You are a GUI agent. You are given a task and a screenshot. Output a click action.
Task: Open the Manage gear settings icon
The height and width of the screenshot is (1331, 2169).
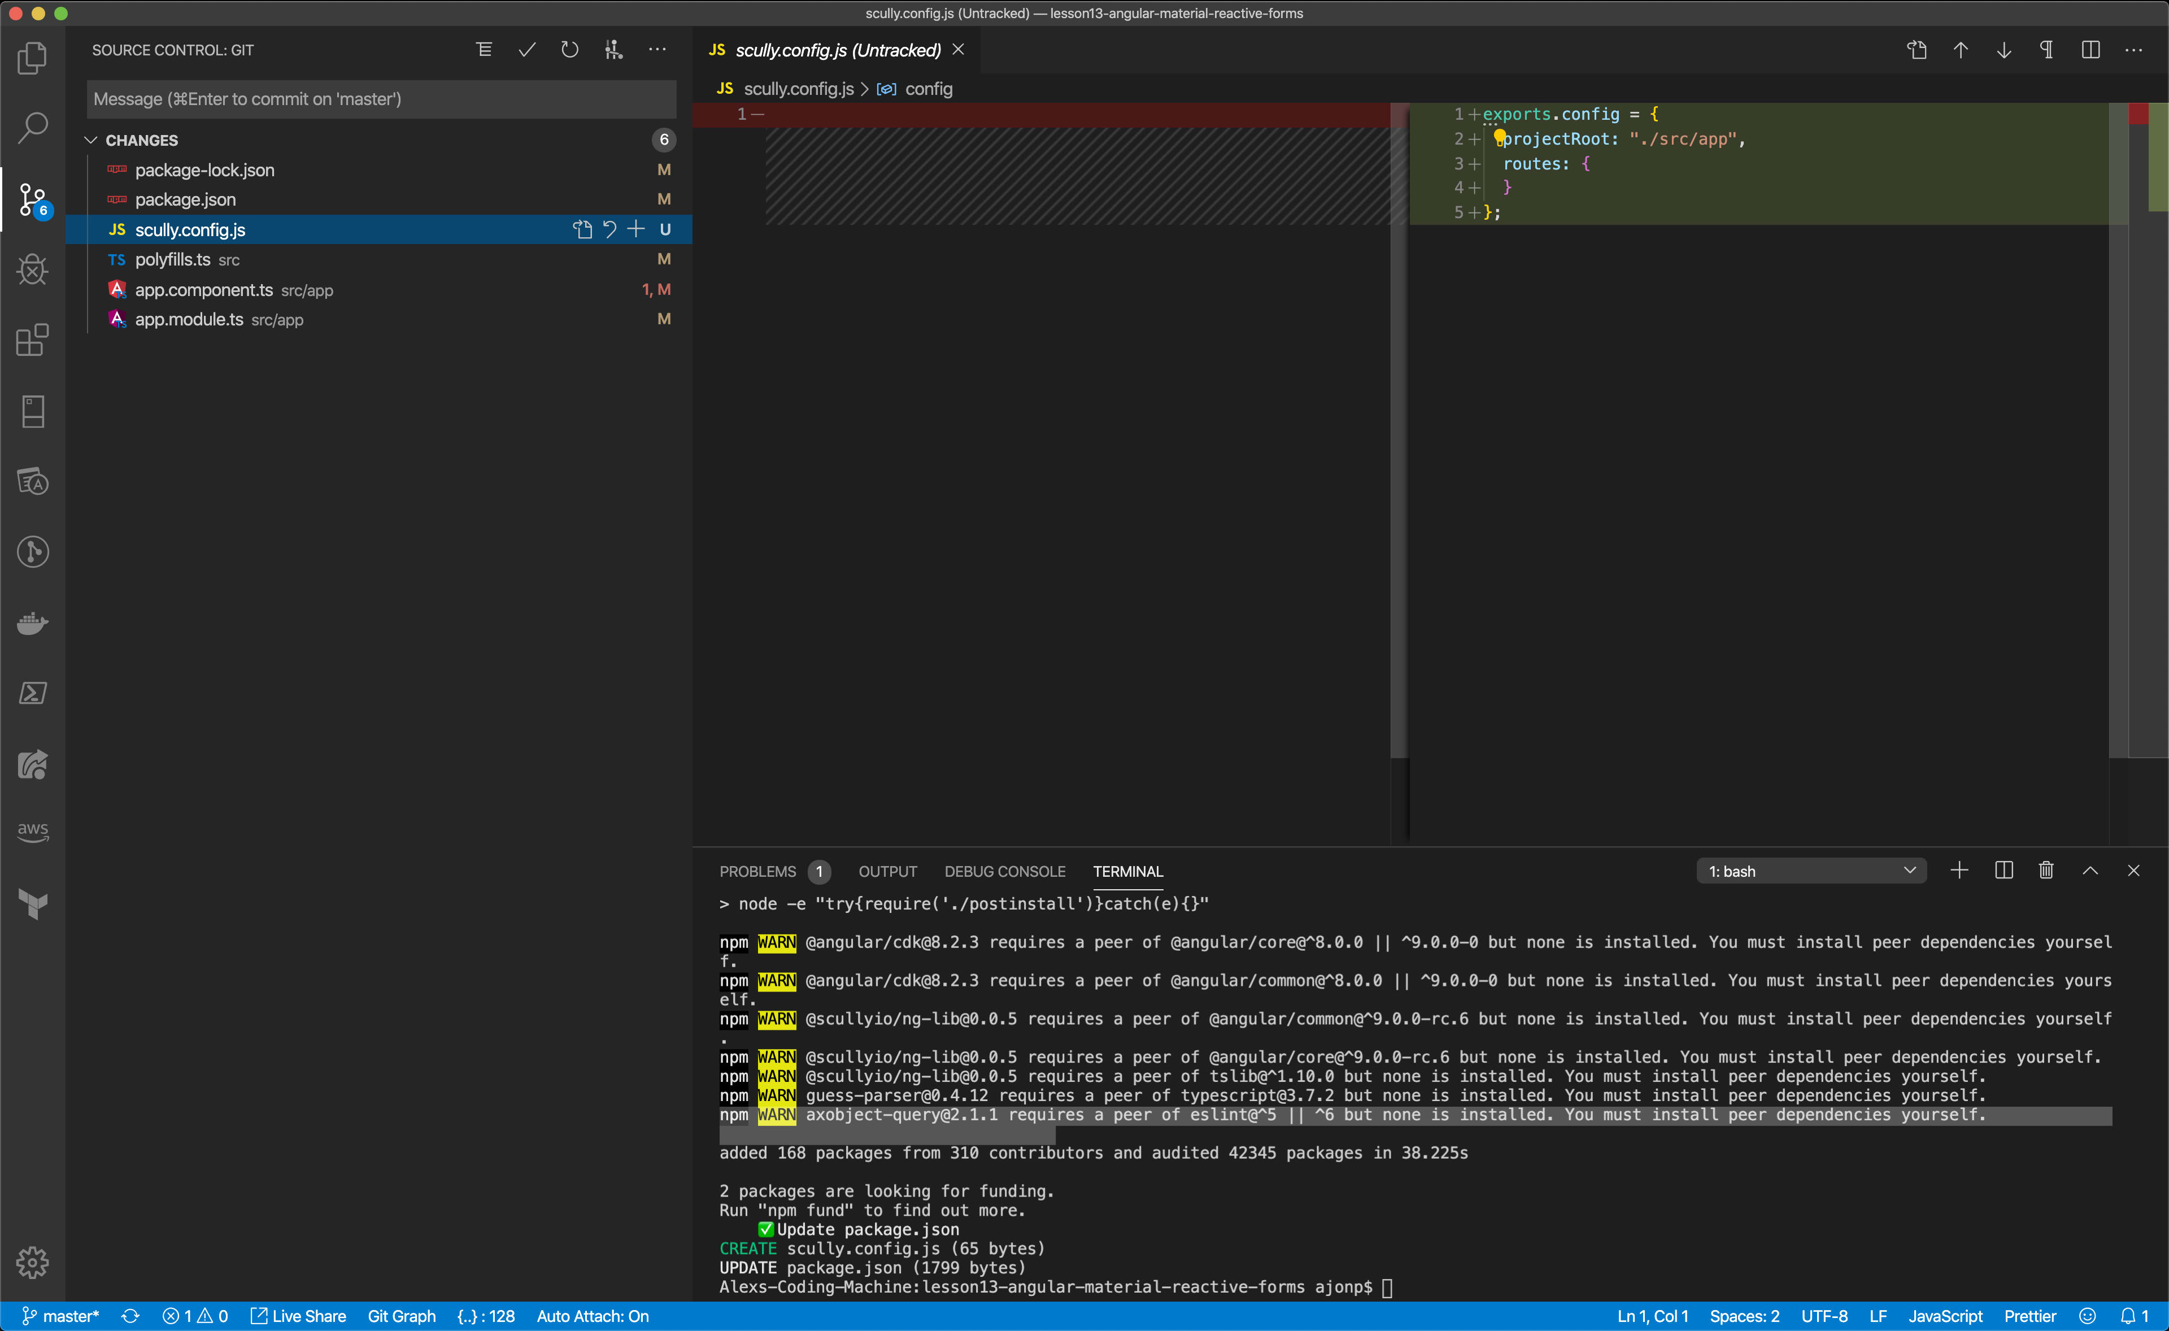pyautogui.click(x=33, y=1262)
